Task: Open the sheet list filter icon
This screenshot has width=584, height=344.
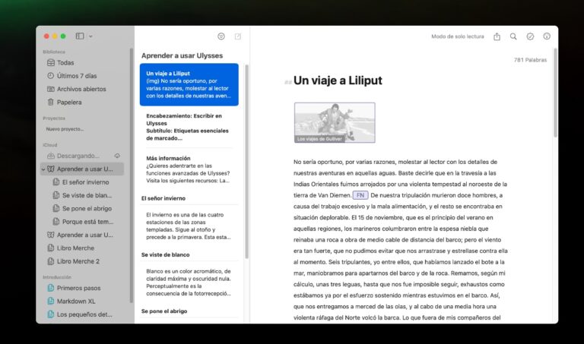Action: [221, 36]
